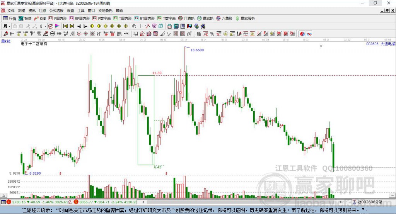
Task: Select the crosshair cursor tool
Action: (x=141, y=26)
